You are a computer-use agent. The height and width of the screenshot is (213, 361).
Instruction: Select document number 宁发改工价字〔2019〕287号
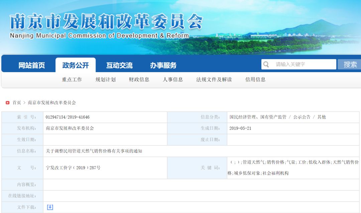click(x=73, y=168)
